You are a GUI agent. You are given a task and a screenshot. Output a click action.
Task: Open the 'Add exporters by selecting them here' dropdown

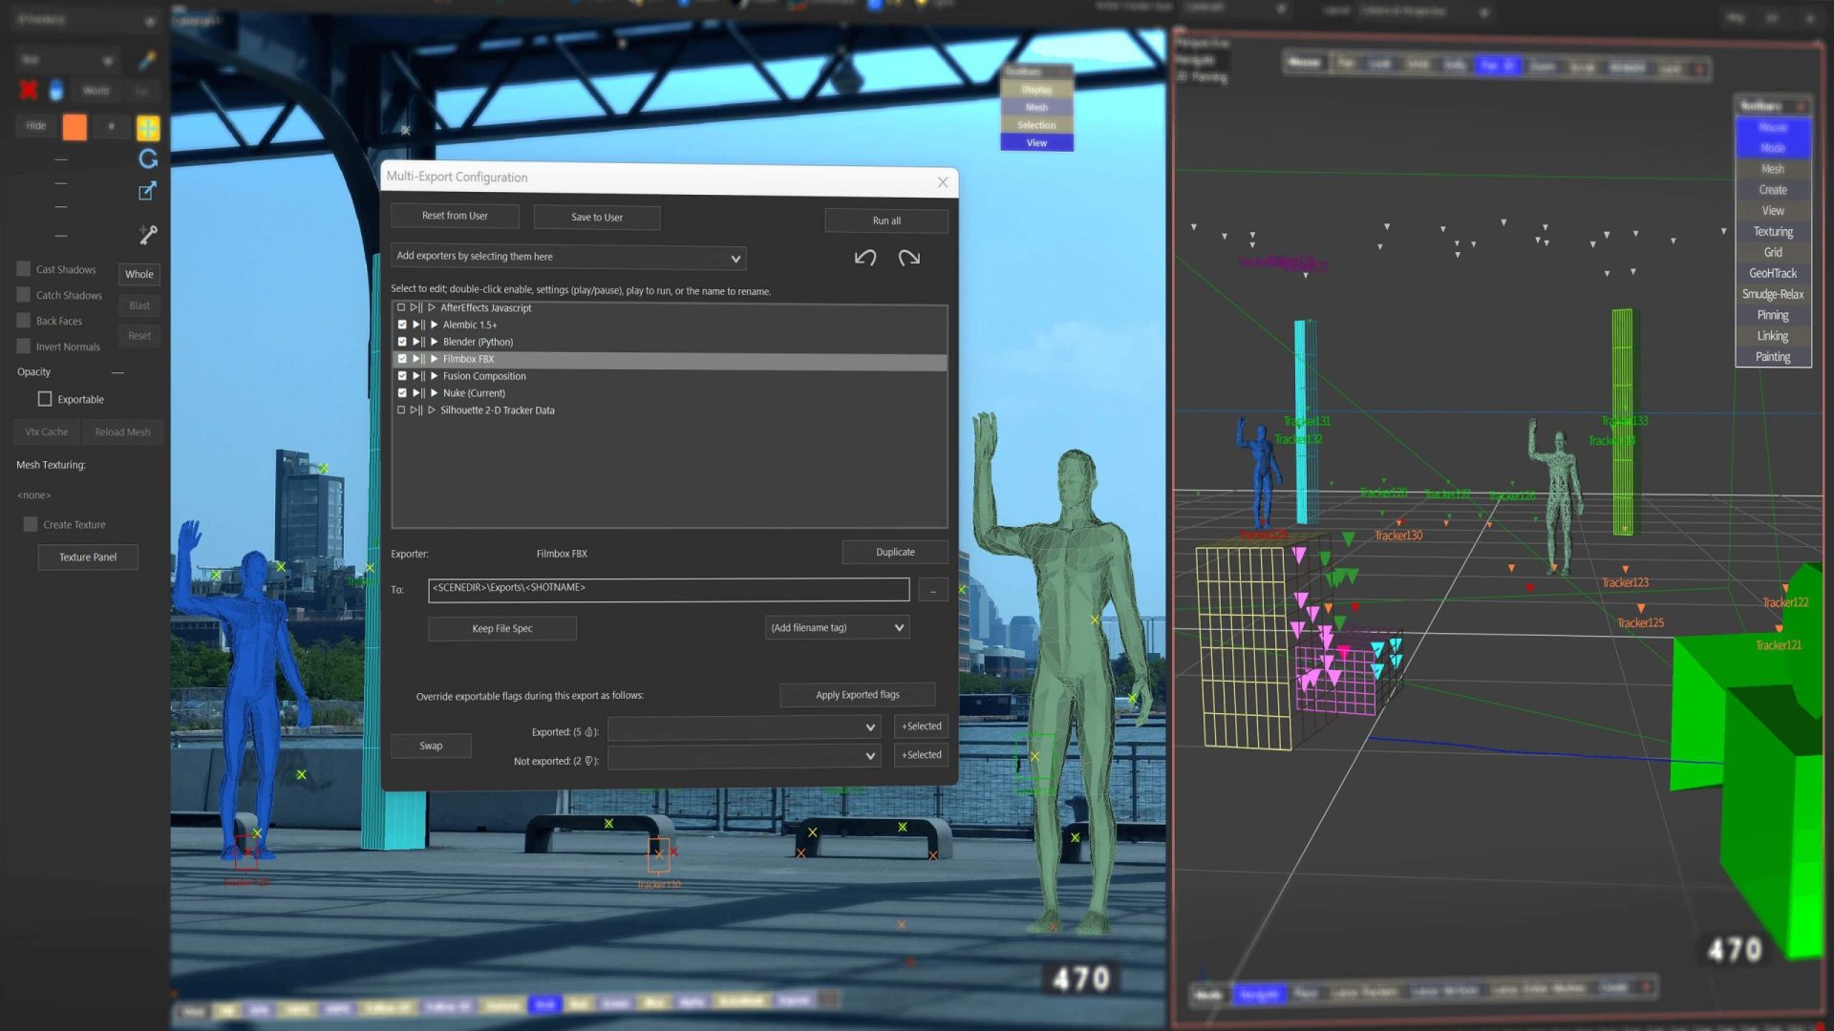(568, 257)
